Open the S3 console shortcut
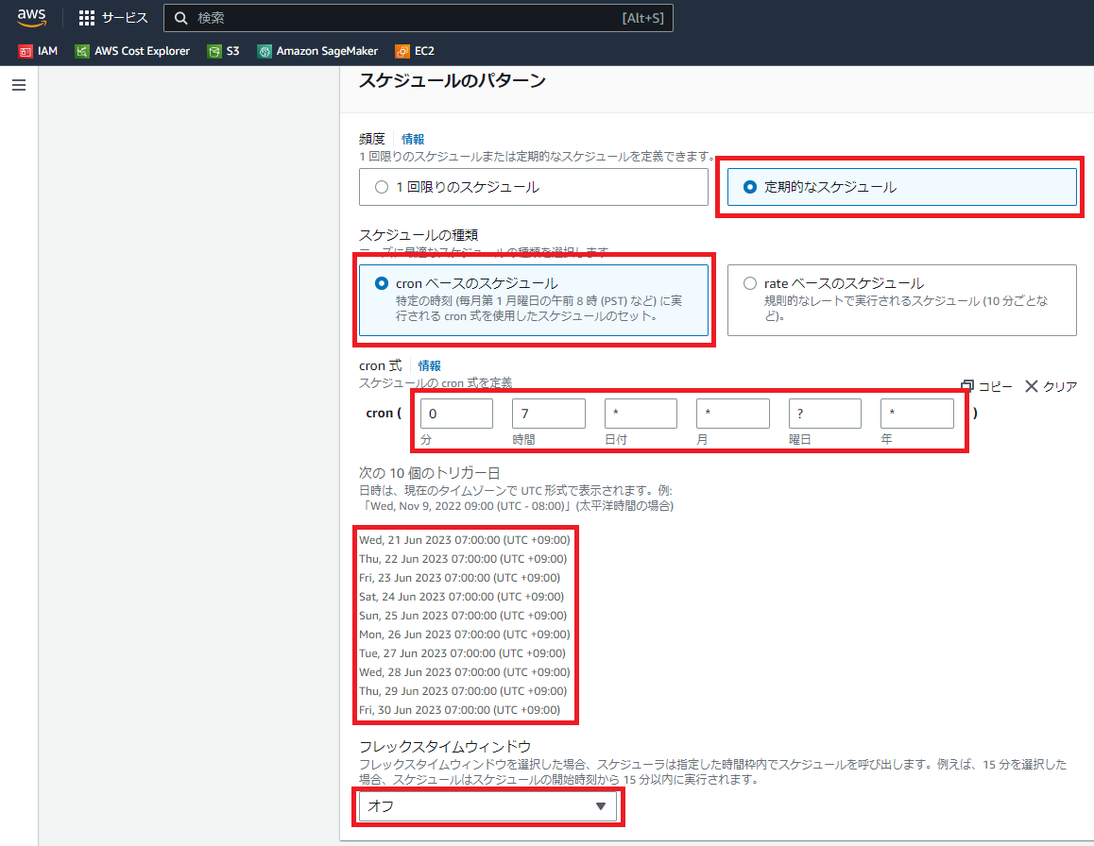Image resolution: width=1094 pixels, height=846 pixels. 223,51
